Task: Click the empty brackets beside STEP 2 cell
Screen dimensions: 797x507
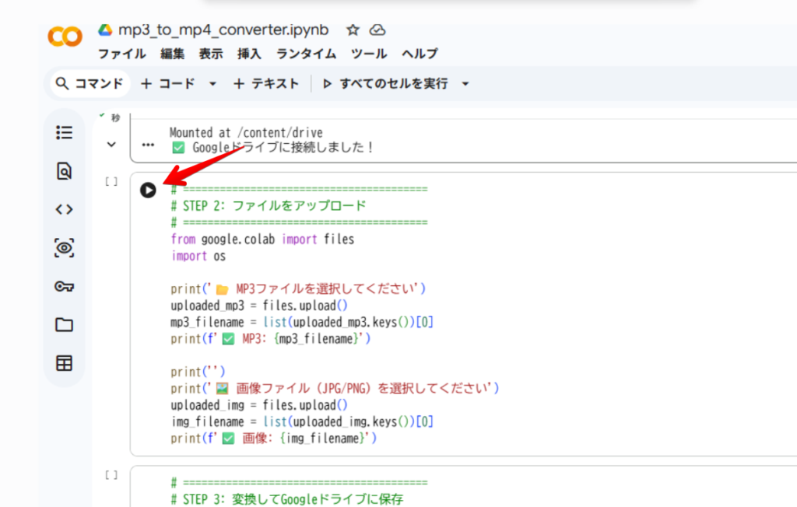Action: click(x=111, y=181)
